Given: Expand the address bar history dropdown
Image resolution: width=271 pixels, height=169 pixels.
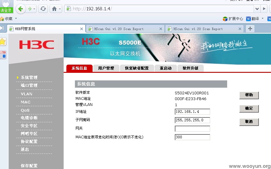Looking at the screenshot, I should 257,8.
